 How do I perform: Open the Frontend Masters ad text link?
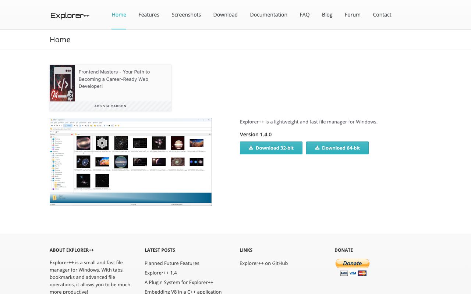click(x=114, y=79)
